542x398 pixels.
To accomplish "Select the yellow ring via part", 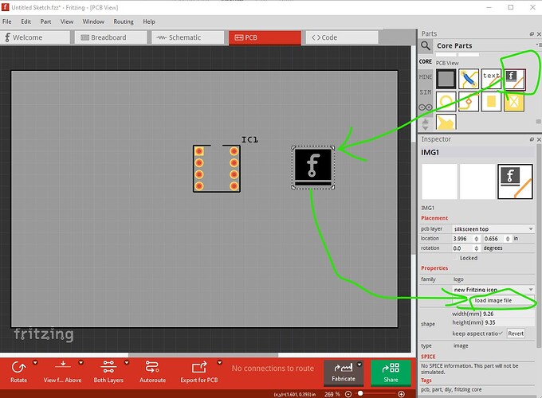I will pyautogui.click(x=446, y=101).
